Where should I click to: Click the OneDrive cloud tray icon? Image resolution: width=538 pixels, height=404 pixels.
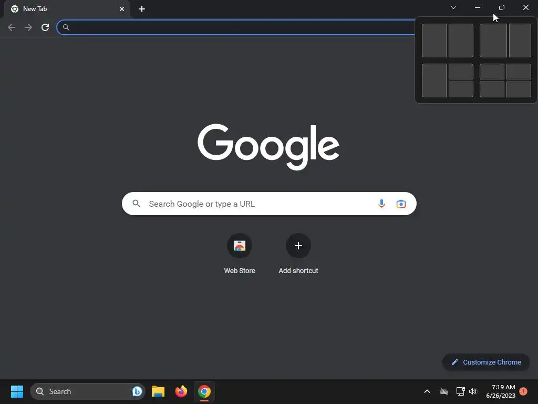(x=444, y=391)
